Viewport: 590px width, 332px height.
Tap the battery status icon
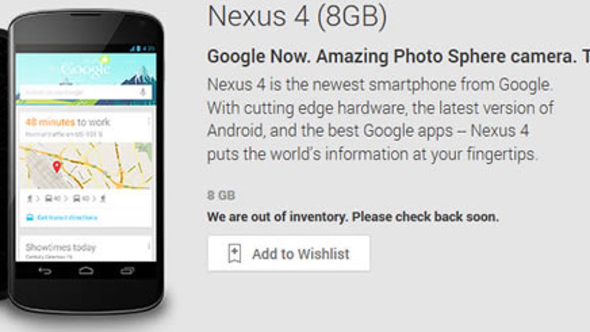pos(138,47)
